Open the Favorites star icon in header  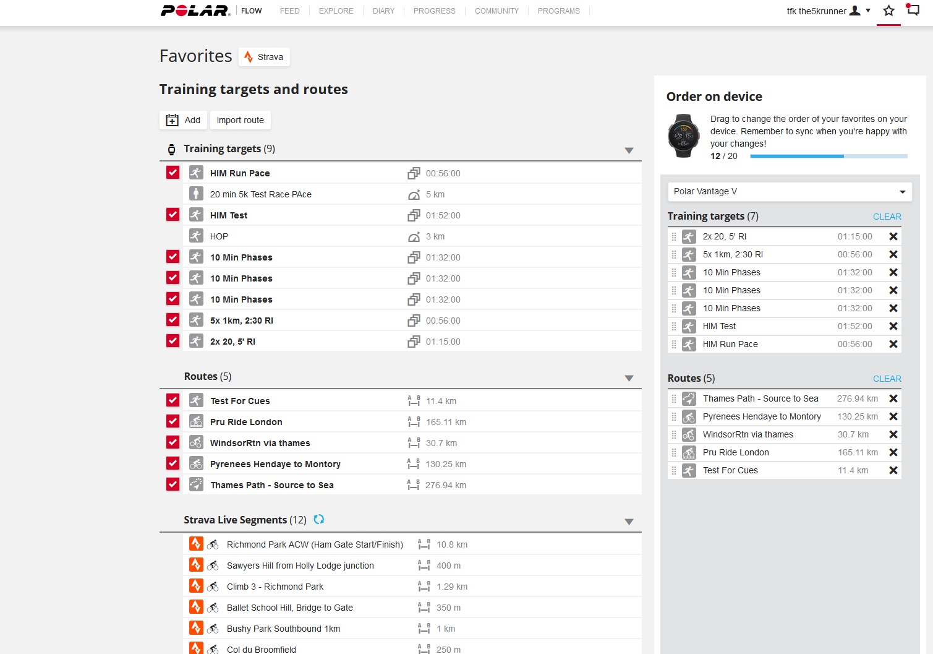coord(888,11)
